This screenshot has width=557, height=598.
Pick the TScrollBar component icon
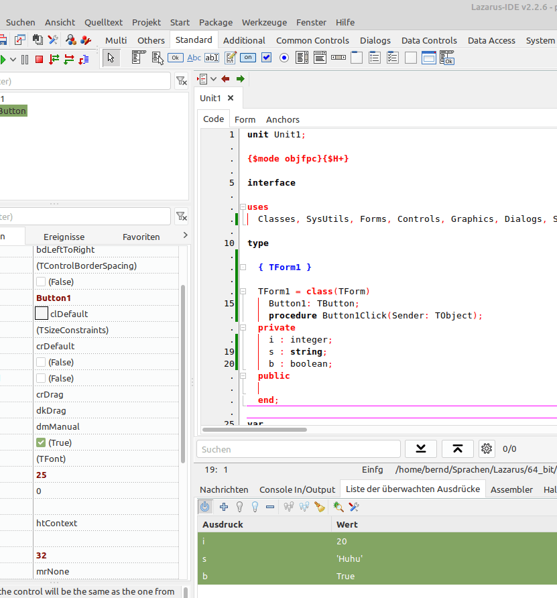coord(338,58)
